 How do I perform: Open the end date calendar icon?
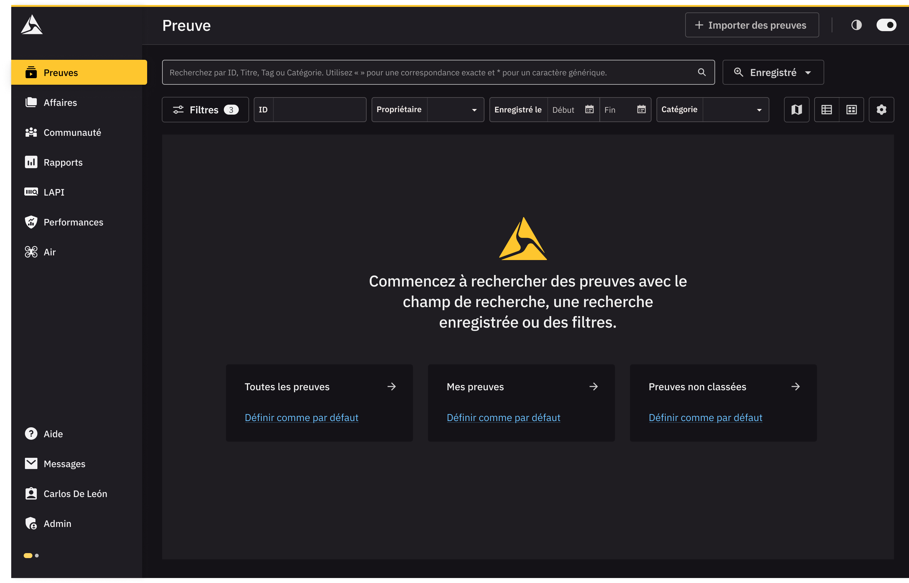(x=641, y=109)
